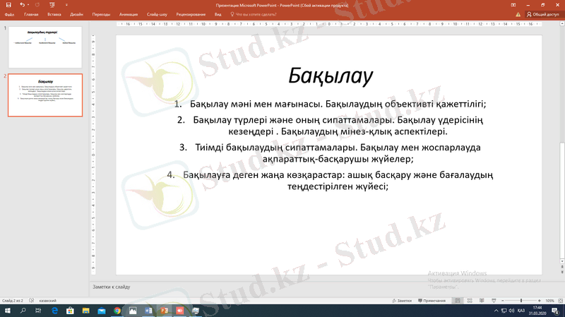The width and height of the screenshot is (565, 317).
Task: Open spell check icon in status bar
Action: point(30,301)
